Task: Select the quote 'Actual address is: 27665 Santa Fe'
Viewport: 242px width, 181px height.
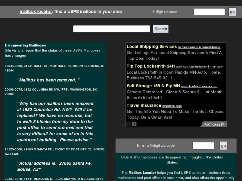Action: (55, 166)
